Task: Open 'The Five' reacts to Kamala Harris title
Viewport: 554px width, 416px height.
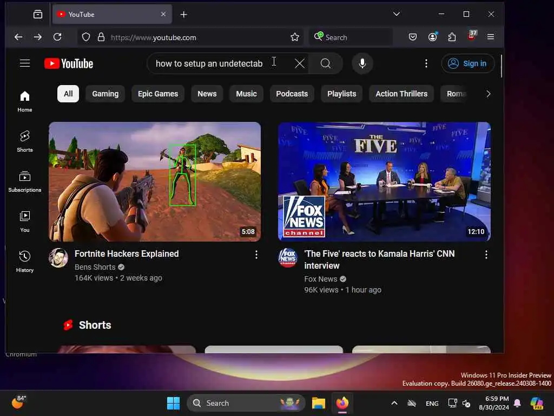Action: (379, 259)
